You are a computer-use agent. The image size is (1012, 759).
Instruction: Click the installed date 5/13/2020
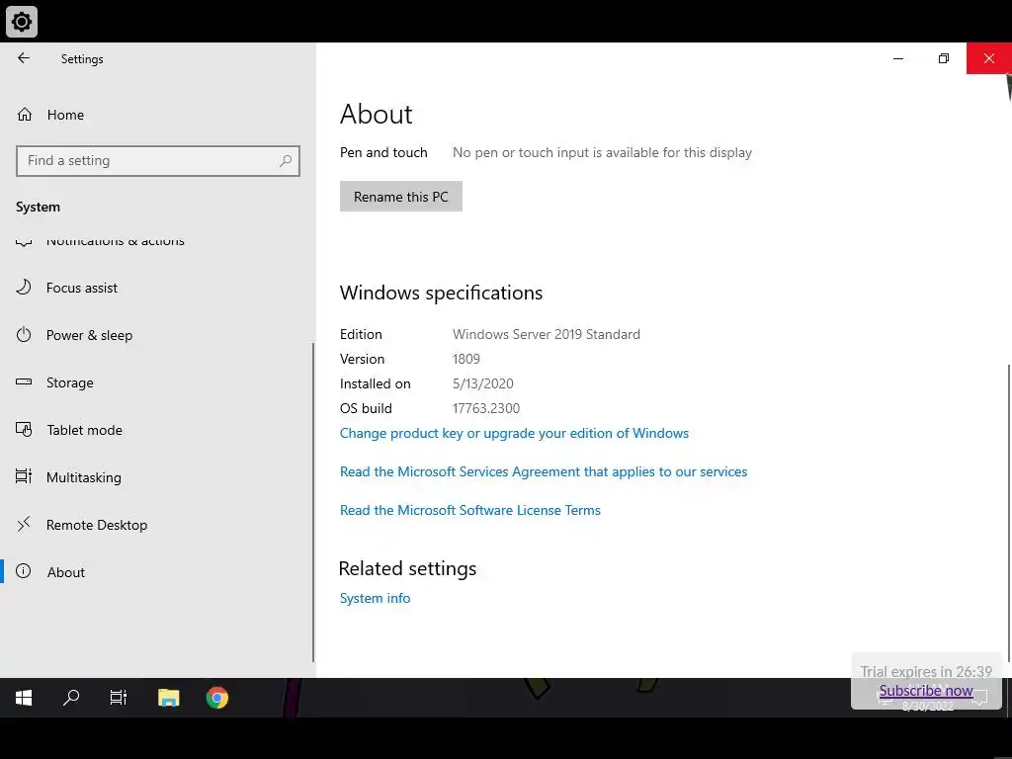(x=482, y=384)
